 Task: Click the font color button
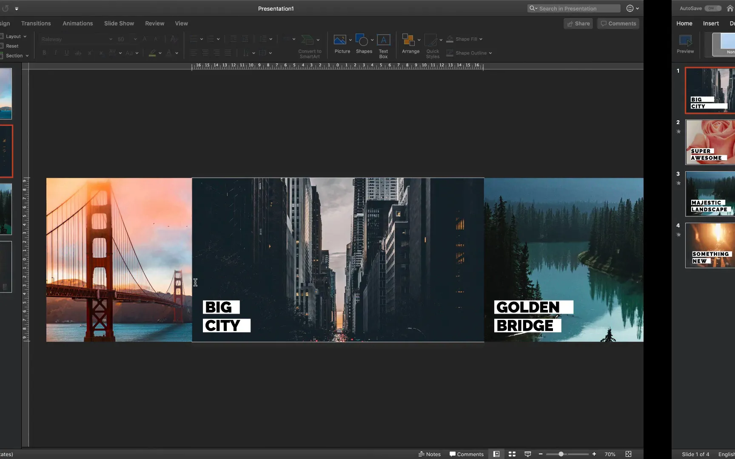169,53
